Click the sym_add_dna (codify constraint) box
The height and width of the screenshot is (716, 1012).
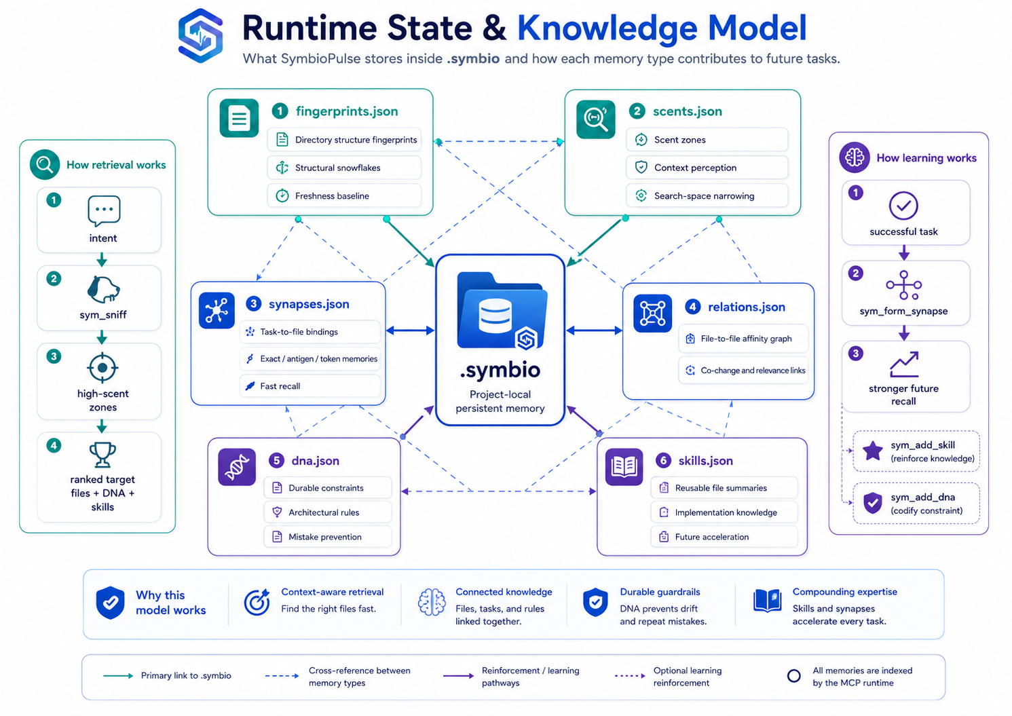pyautogui.click(x=916, y=504)
